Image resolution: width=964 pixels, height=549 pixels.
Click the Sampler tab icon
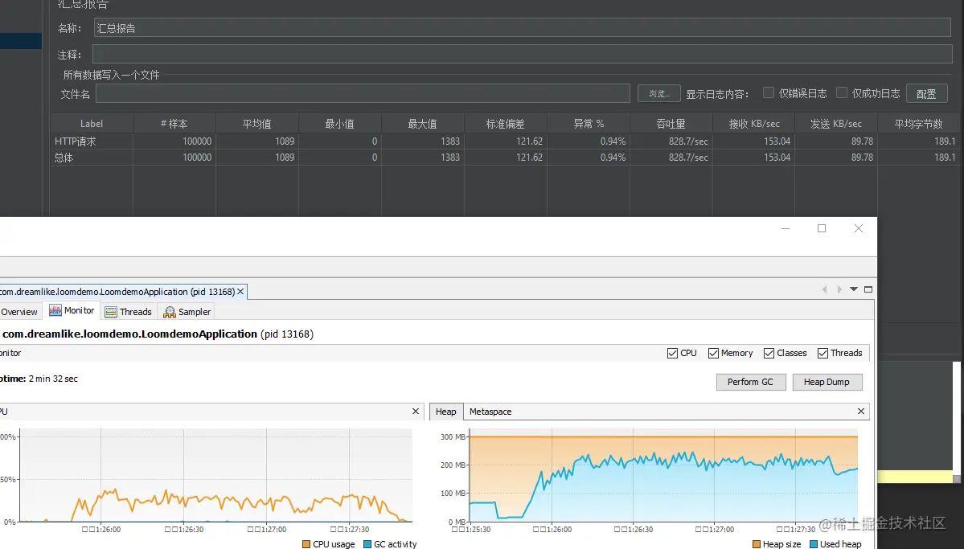tap(170, 312)
